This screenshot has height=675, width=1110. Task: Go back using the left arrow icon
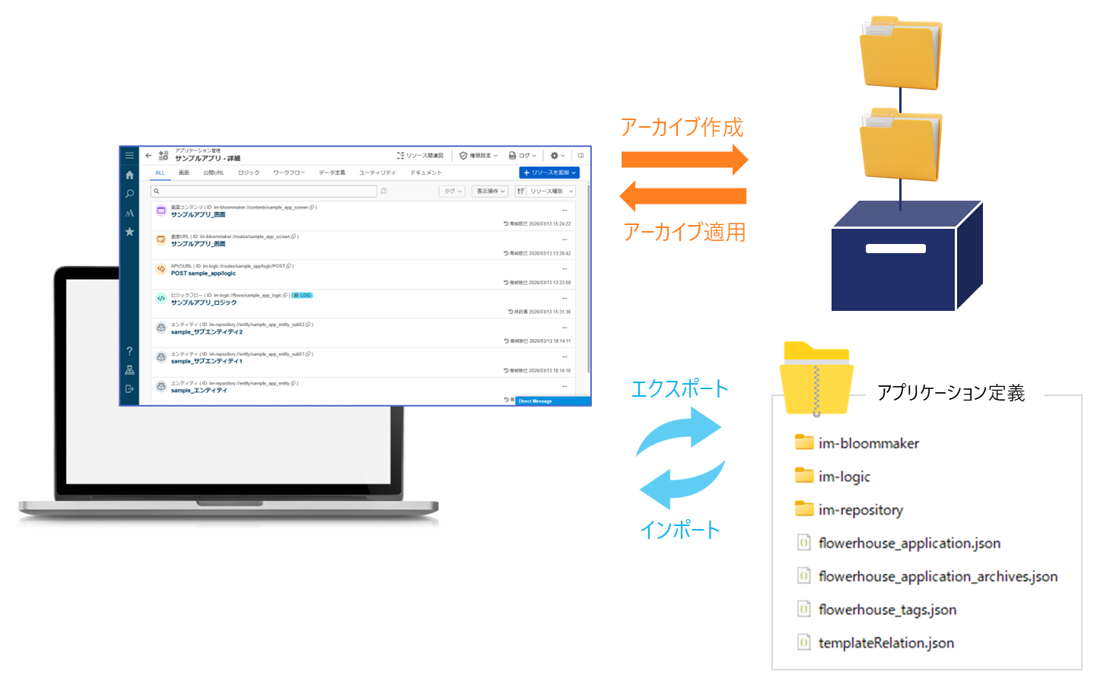tap(148, 155)
